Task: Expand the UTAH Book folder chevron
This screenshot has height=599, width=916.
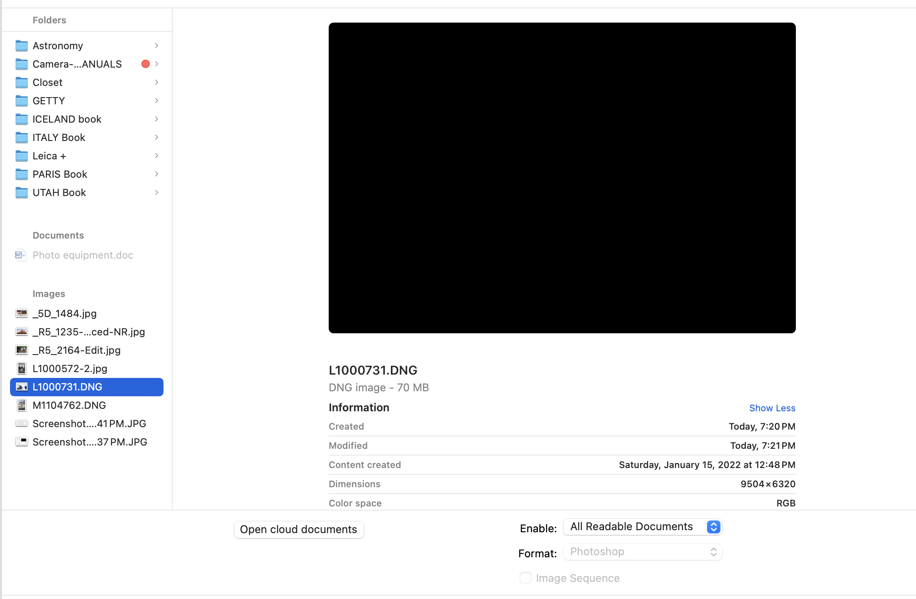Action: 156,193
